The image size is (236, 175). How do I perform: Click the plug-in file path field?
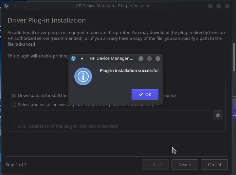[x=115, y=115]
